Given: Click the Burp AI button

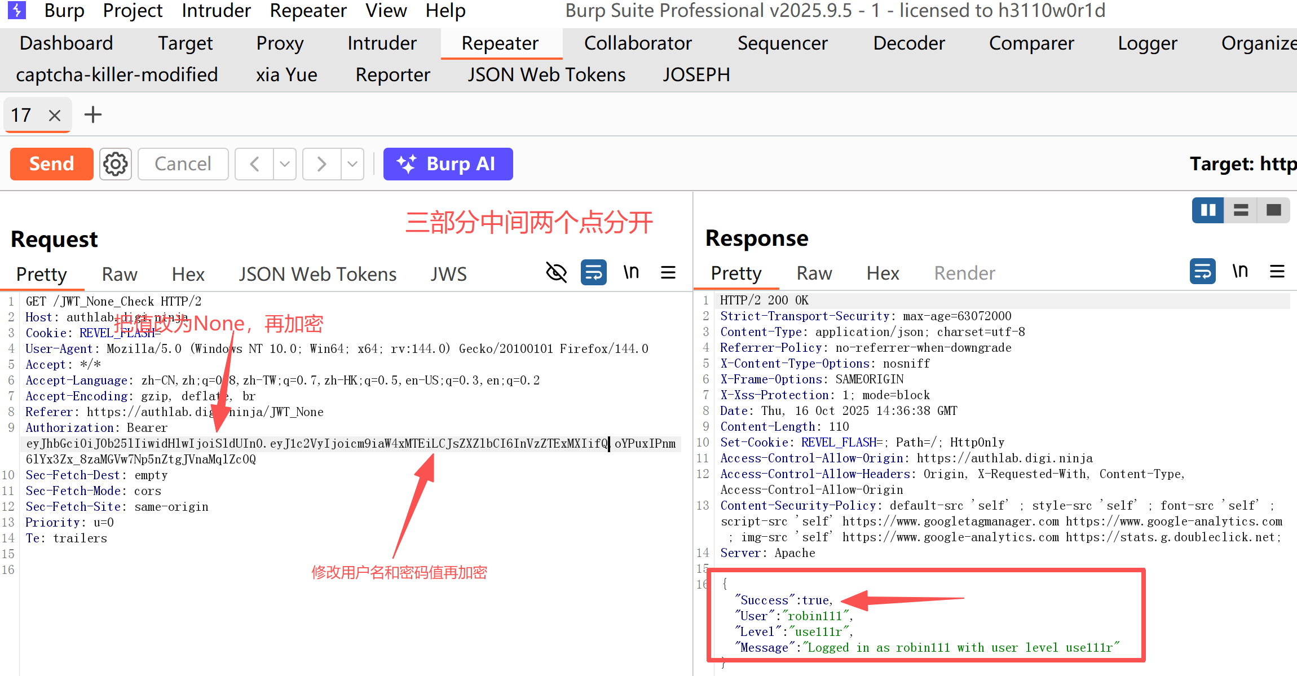Looking at the screenshot, I should click(448, 164).
